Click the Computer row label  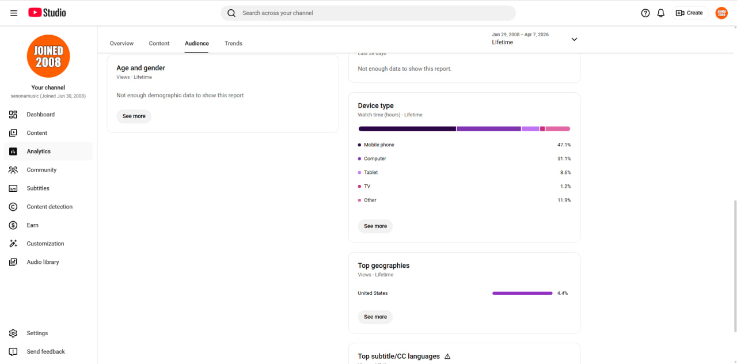375,159
